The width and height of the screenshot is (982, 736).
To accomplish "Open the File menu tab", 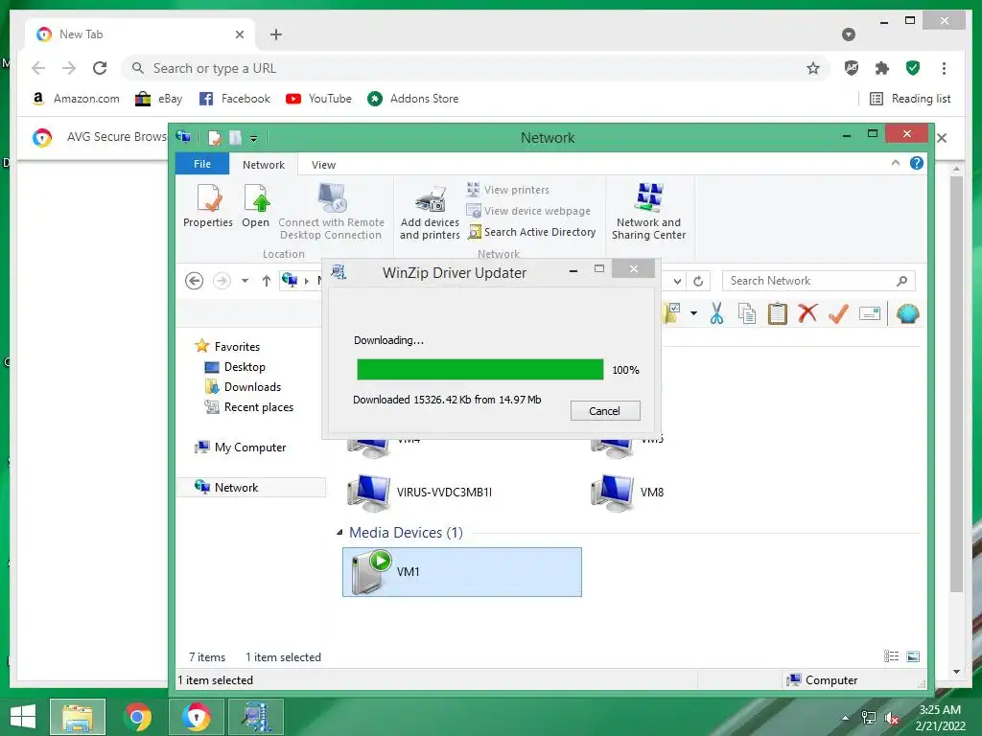I will tap(202, 164).
